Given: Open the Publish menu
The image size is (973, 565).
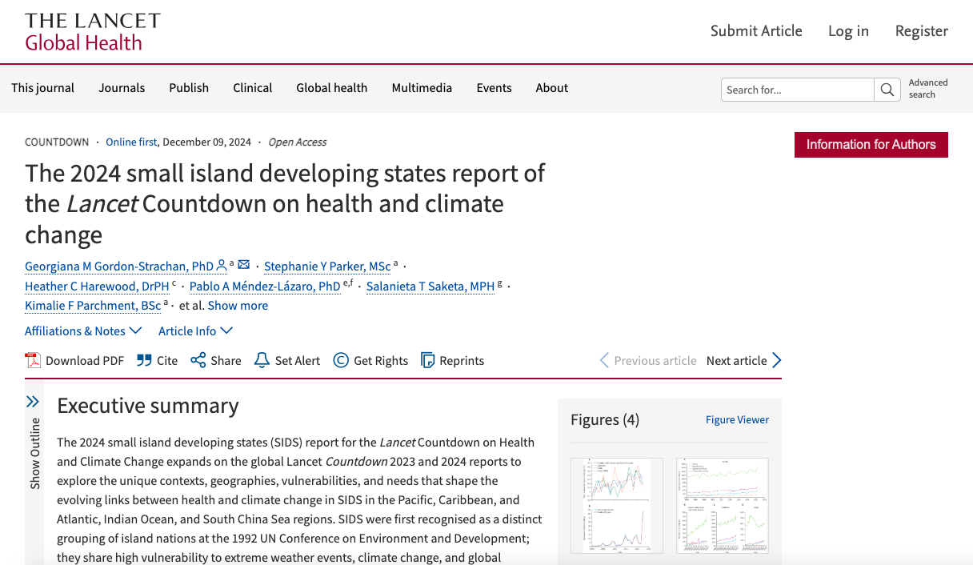Looking at the screenshot, I should tap(189, 88).
